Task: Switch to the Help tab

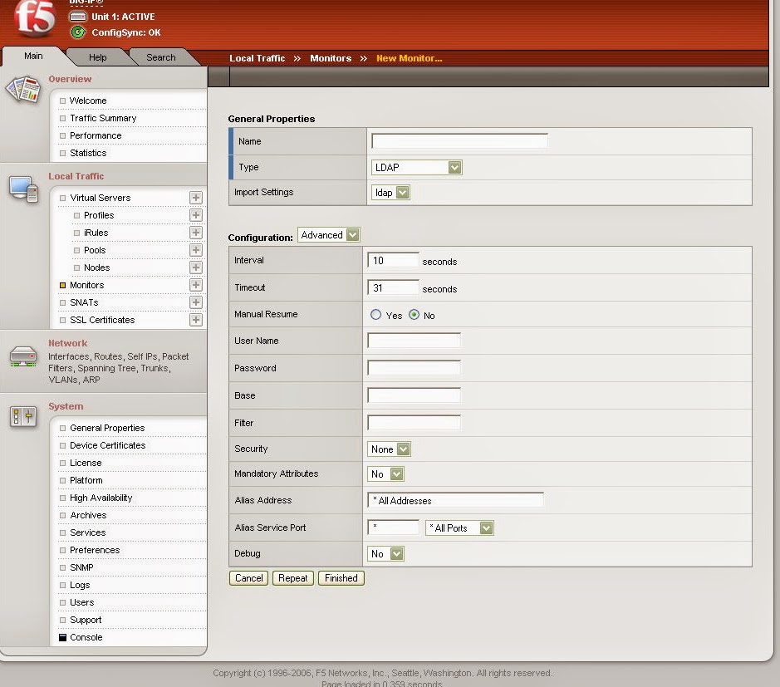Action: tap(97, 57)
